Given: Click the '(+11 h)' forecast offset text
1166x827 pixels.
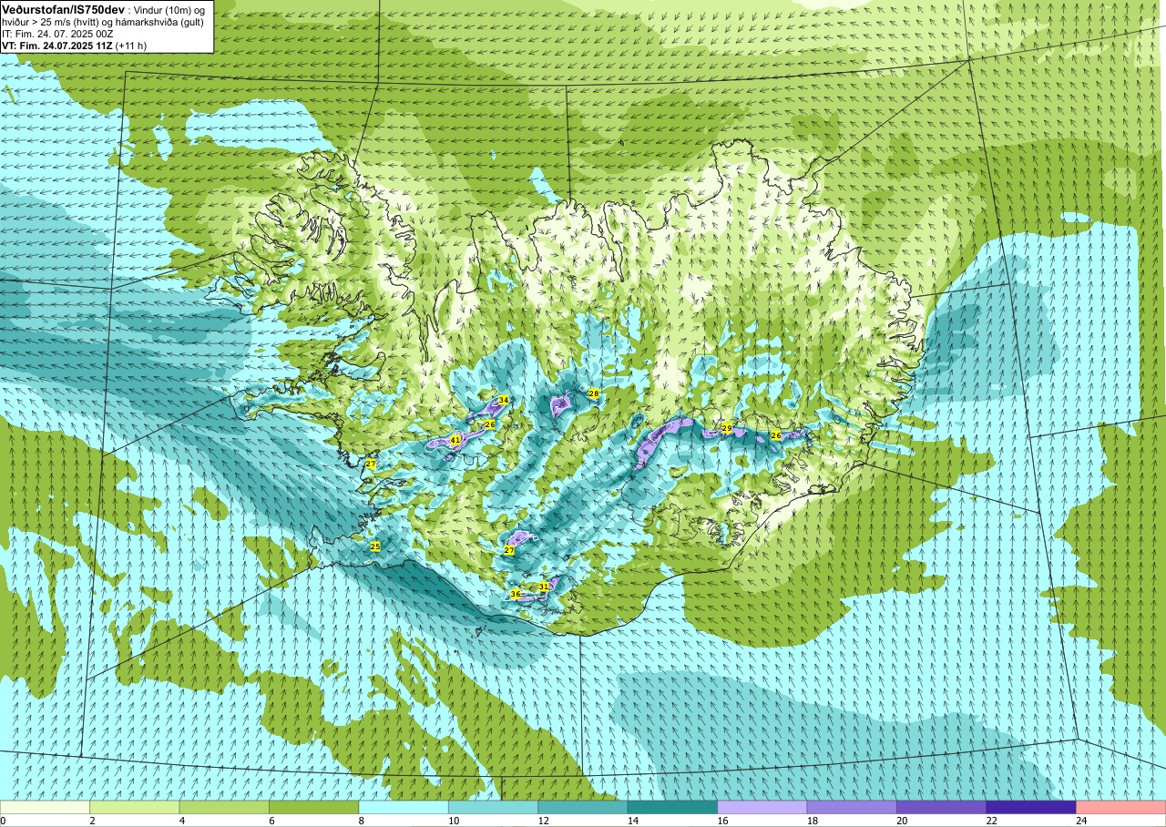Looking at the screenshot, I should (131, 46).
